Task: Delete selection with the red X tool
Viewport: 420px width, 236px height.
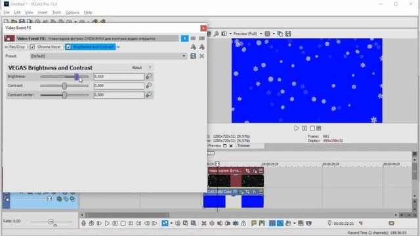Action: pos(204,223)
